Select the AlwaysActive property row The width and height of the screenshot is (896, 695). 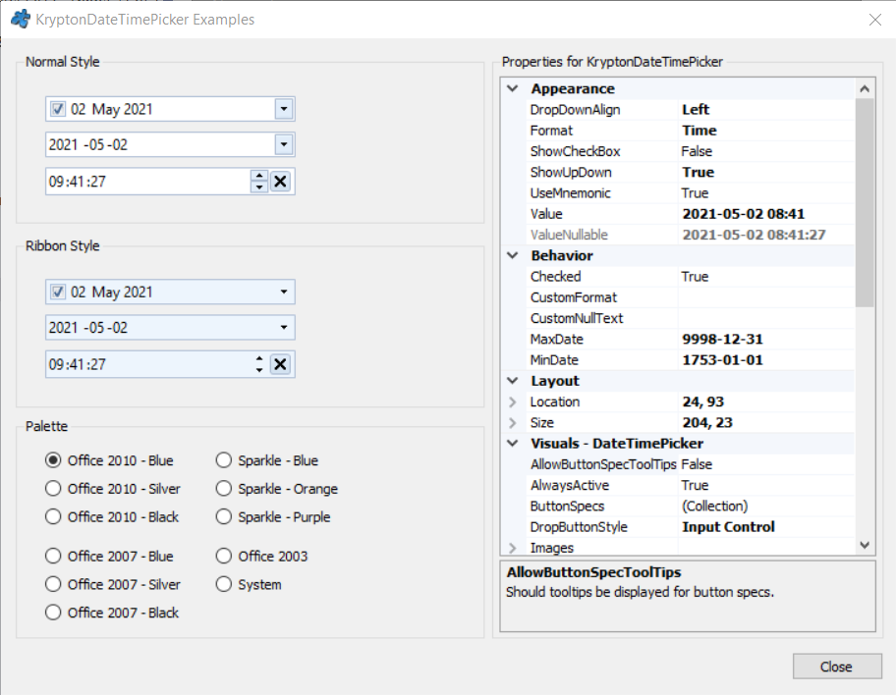(x=691, y=485)
